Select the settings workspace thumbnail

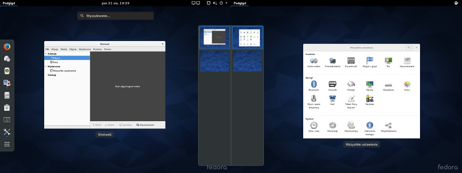(247, 38)
